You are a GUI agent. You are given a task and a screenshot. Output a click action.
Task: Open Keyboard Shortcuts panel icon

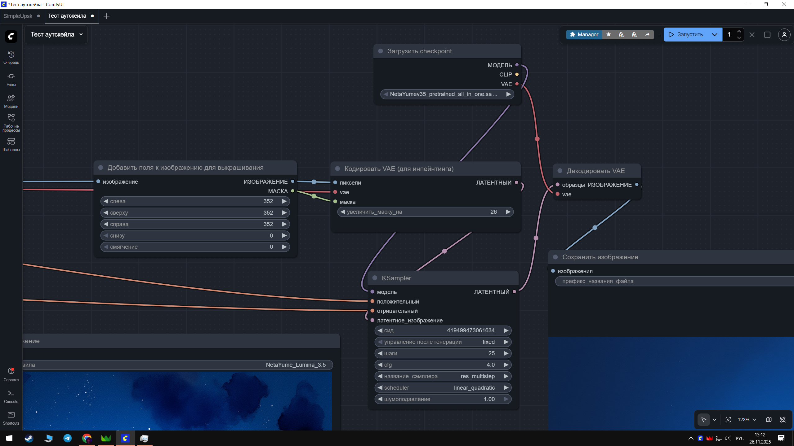pos(11,418)
